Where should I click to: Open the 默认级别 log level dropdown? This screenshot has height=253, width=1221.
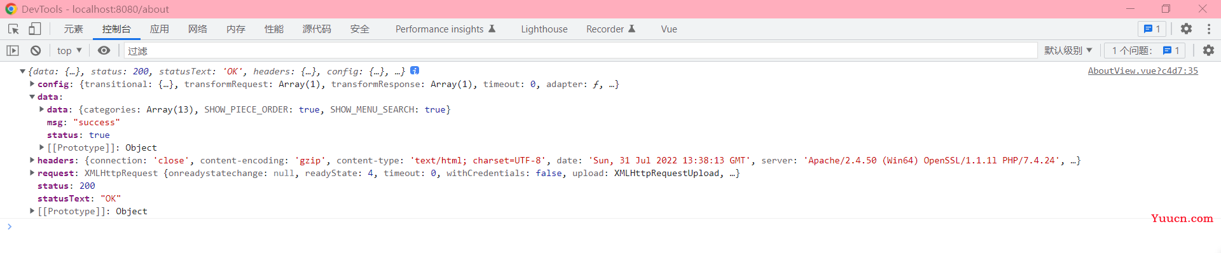1068,50
